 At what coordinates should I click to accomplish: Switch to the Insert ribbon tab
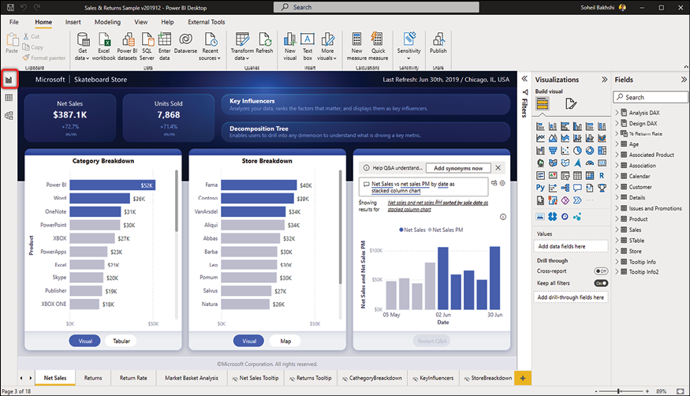click(73, 22)
